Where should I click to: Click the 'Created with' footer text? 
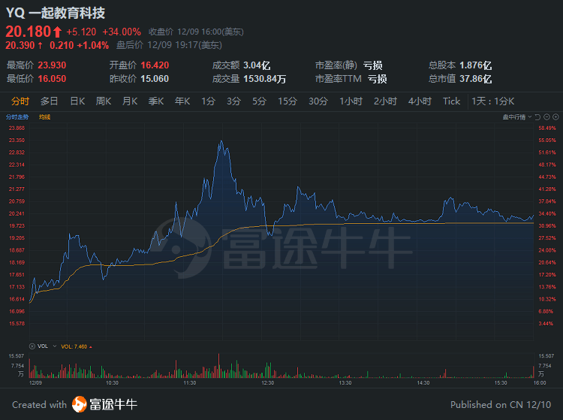tap(40, 405)
